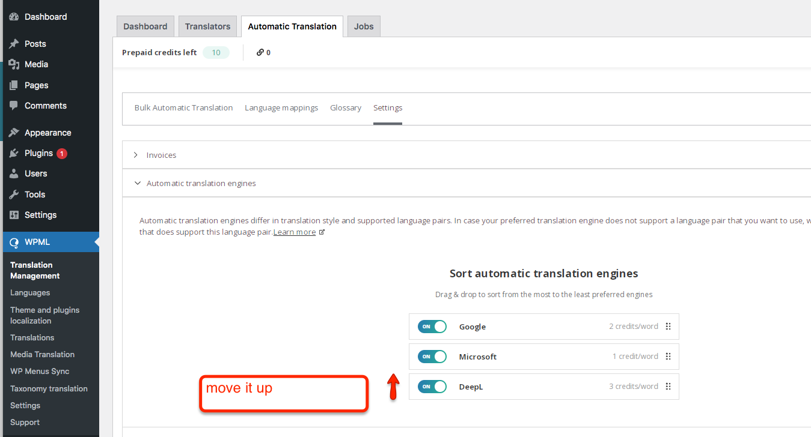
Task: Click the Microsoft 1 credit/word price
Action: click(x=635, y=357)
